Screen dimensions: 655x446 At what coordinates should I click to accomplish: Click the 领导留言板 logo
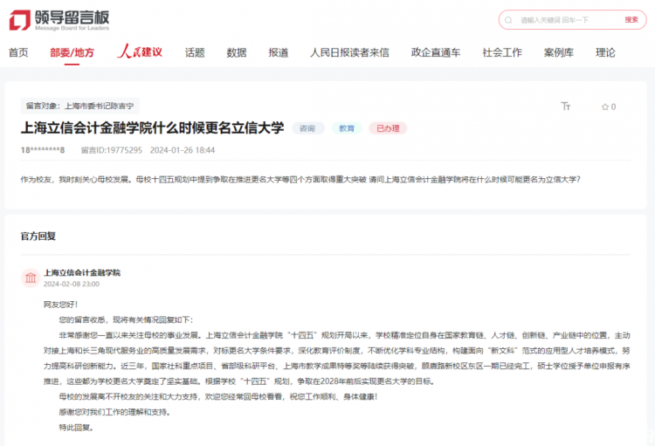pyautogui.click(x=59, y=20)
